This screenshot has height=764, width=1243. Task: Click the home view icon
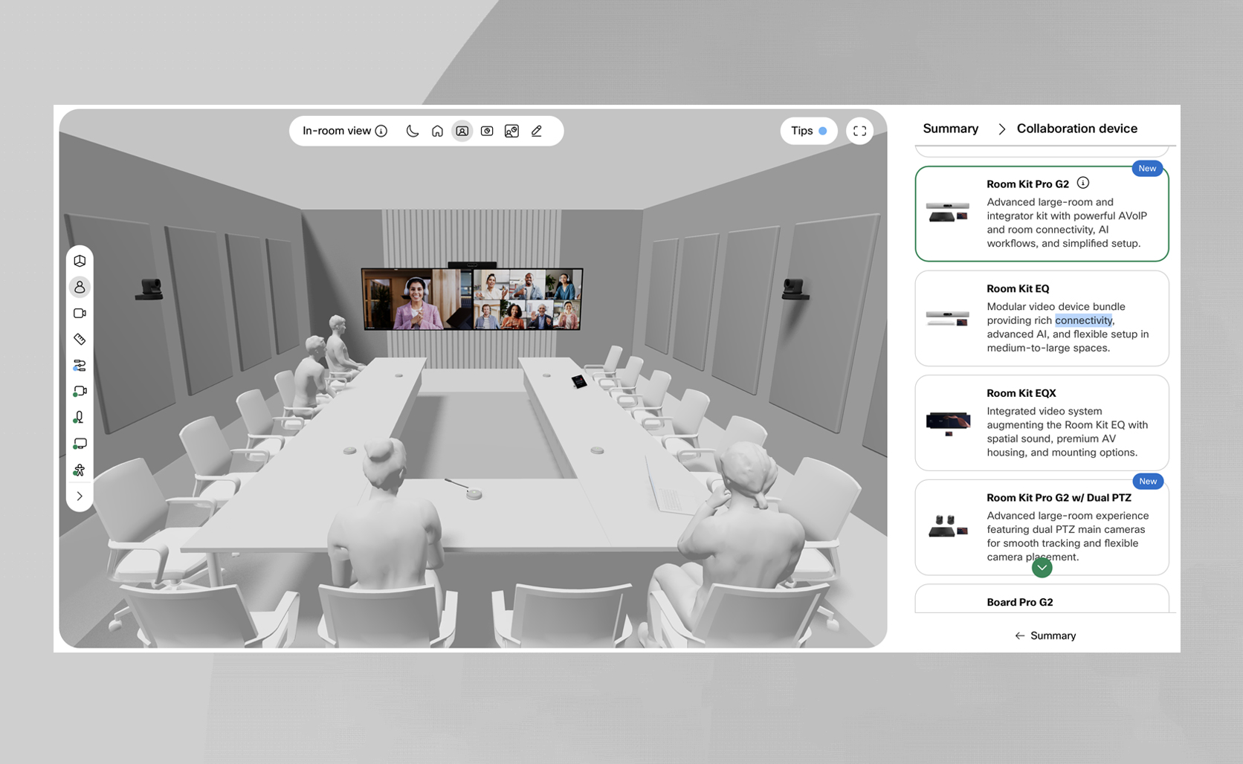[437, 132]
